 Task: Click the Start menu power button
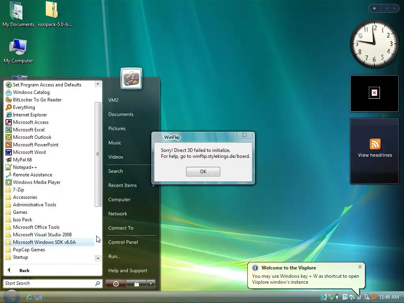[116, 284]
